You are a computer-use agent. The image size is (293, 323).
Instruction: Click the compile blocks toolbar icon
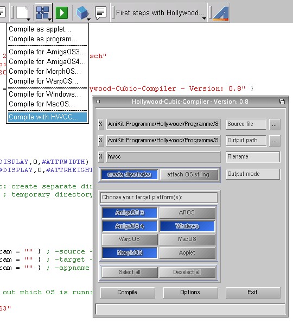(42, 13)
